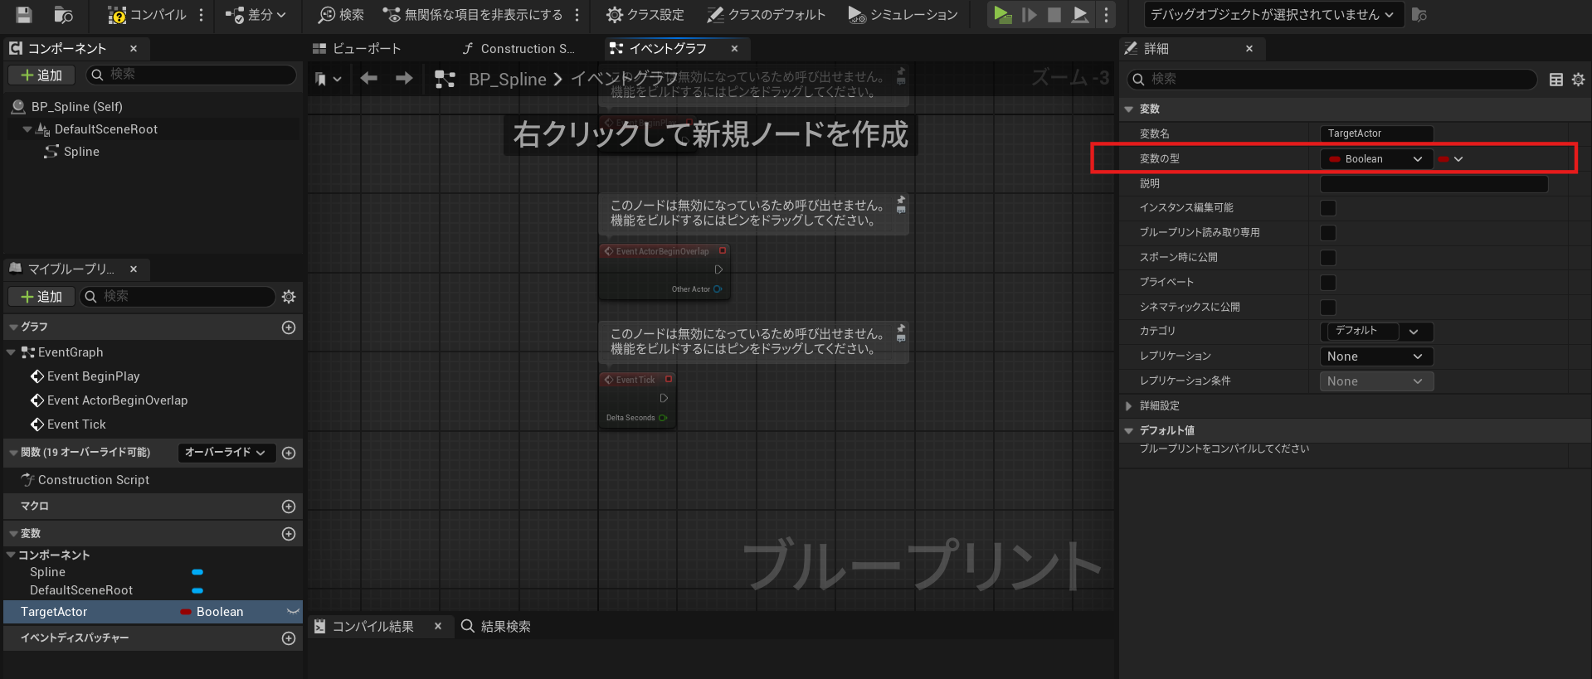Open the オーバーライド override dropdown
The image size is (1592, 679).
226,453
